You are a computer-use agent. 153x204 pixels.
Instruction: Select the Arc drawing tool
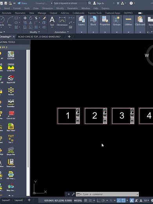click(x=10, y=21)
